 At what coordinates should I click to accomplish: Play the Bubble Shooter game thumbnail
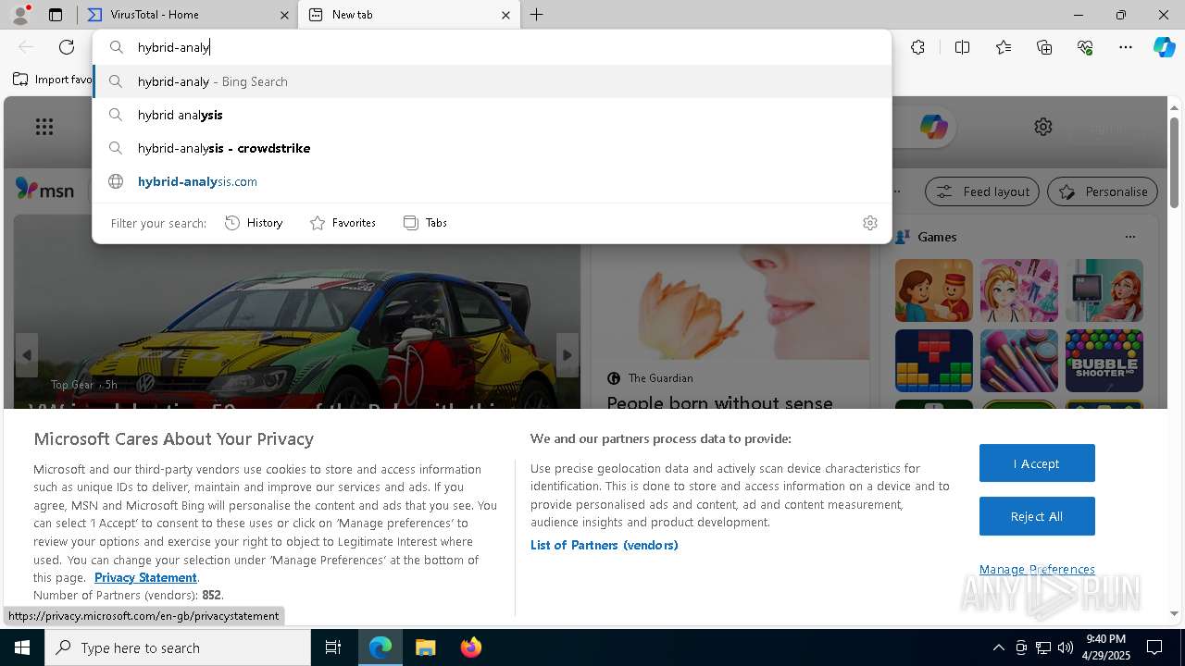click(1104, 361)
